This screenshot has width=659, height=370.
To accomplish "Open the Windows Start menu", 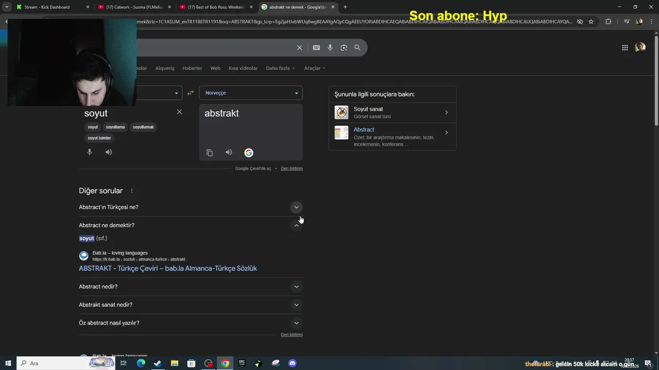I will tap(8, 363).
